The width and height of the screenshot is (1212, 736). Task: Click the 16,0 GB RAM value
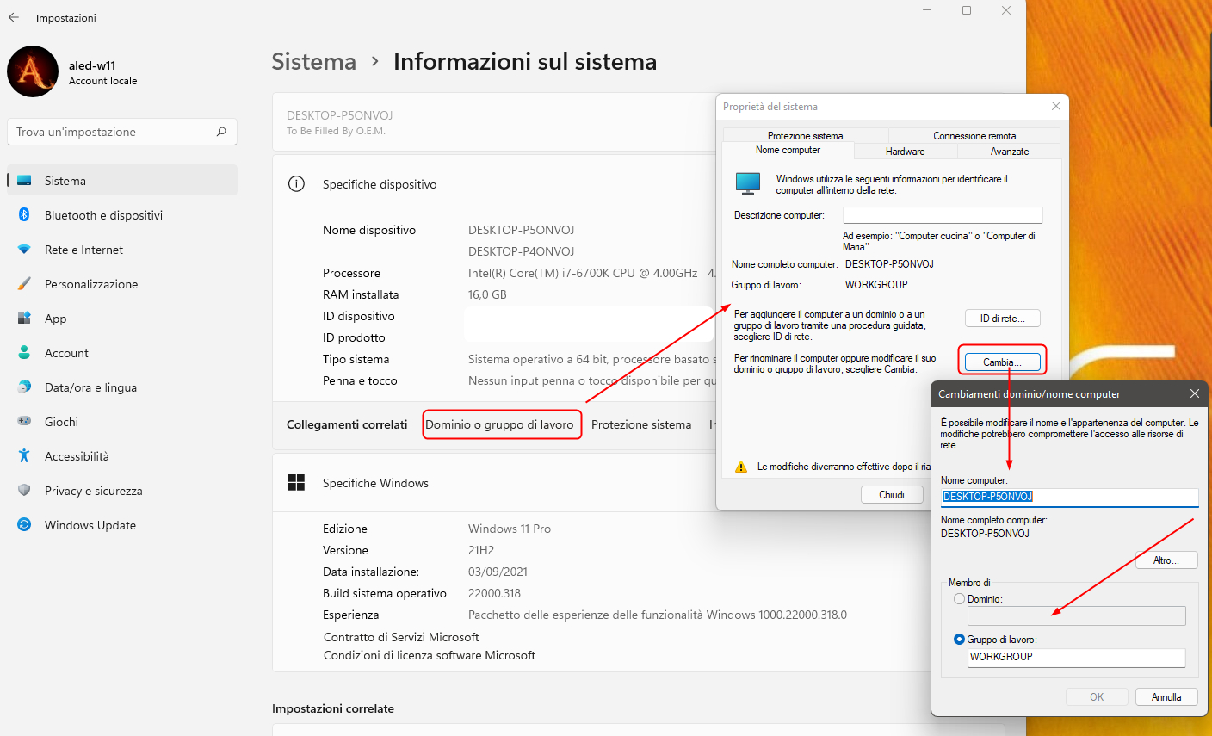pyautogui.click(x=487, y=294)
